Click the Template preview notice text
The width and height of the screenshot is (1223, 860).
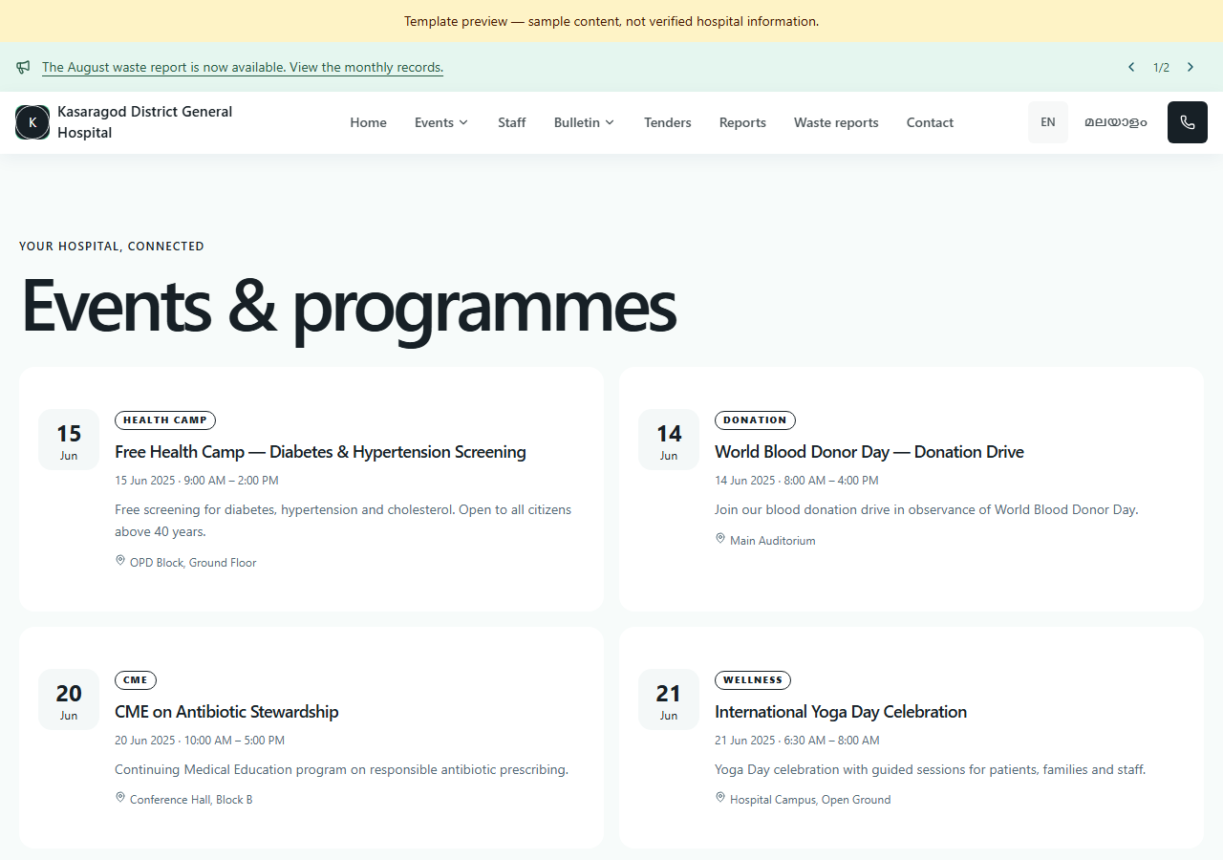[611, 21]
